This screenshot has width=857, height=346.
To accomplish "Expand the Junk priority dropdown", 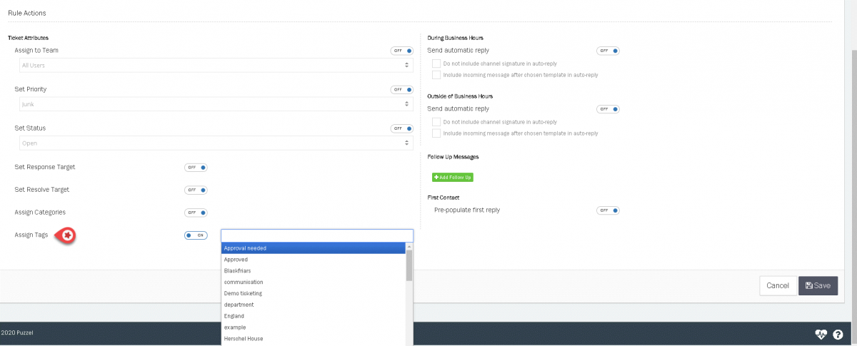I will click(214, 104).
